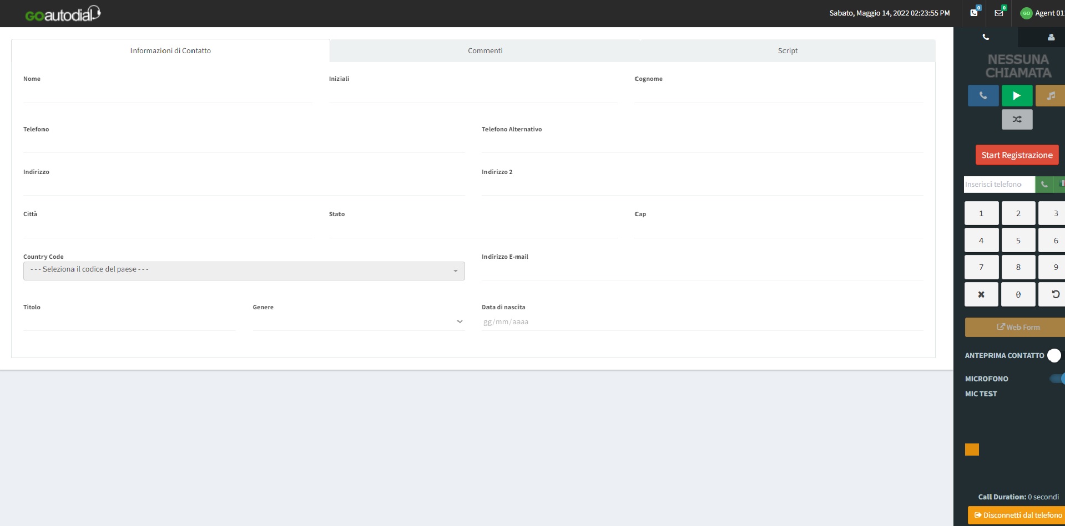
Task: Click the Indirizzo 2 input field
Action: (x=702, y=187)
